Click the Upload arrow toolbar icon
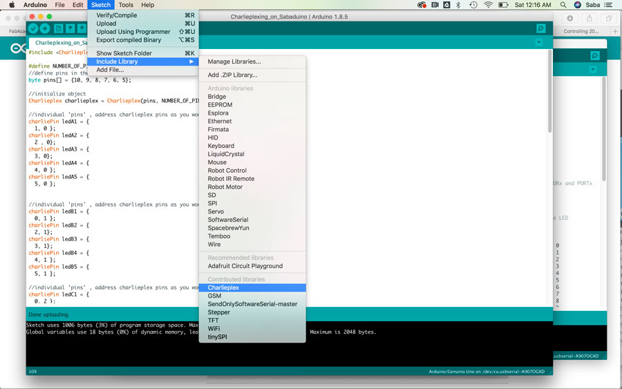 [45, 28]
